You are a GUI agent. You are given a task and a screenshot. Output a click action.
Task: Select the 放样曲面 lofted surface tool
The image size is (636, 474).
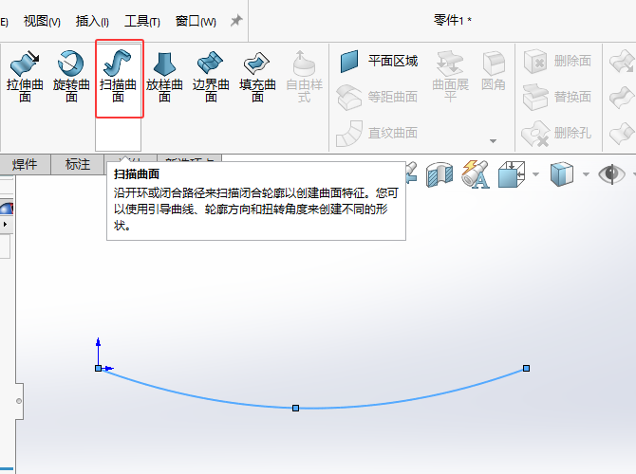pos(164,76)
